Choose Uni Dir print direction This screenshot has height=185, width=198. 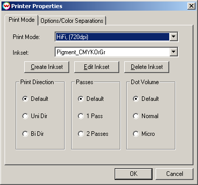[25, 116]
